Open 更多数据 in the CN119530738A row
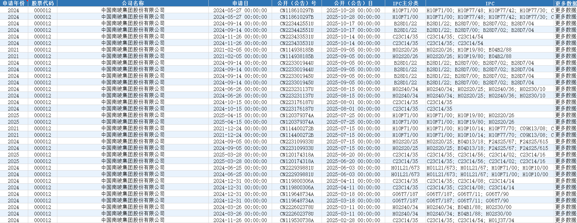 [565, 220]
